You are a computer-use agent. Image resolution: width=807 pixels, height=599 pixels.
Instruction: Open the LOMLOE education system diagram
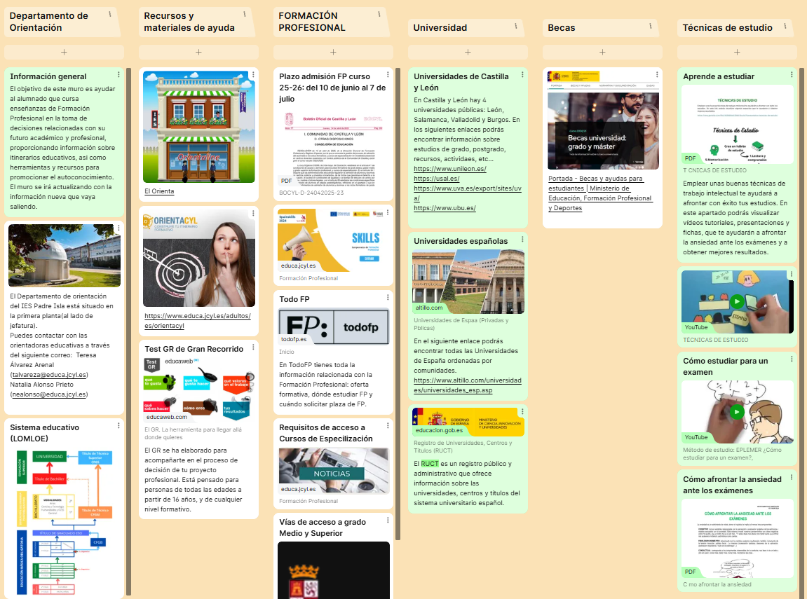pos(64,522)
